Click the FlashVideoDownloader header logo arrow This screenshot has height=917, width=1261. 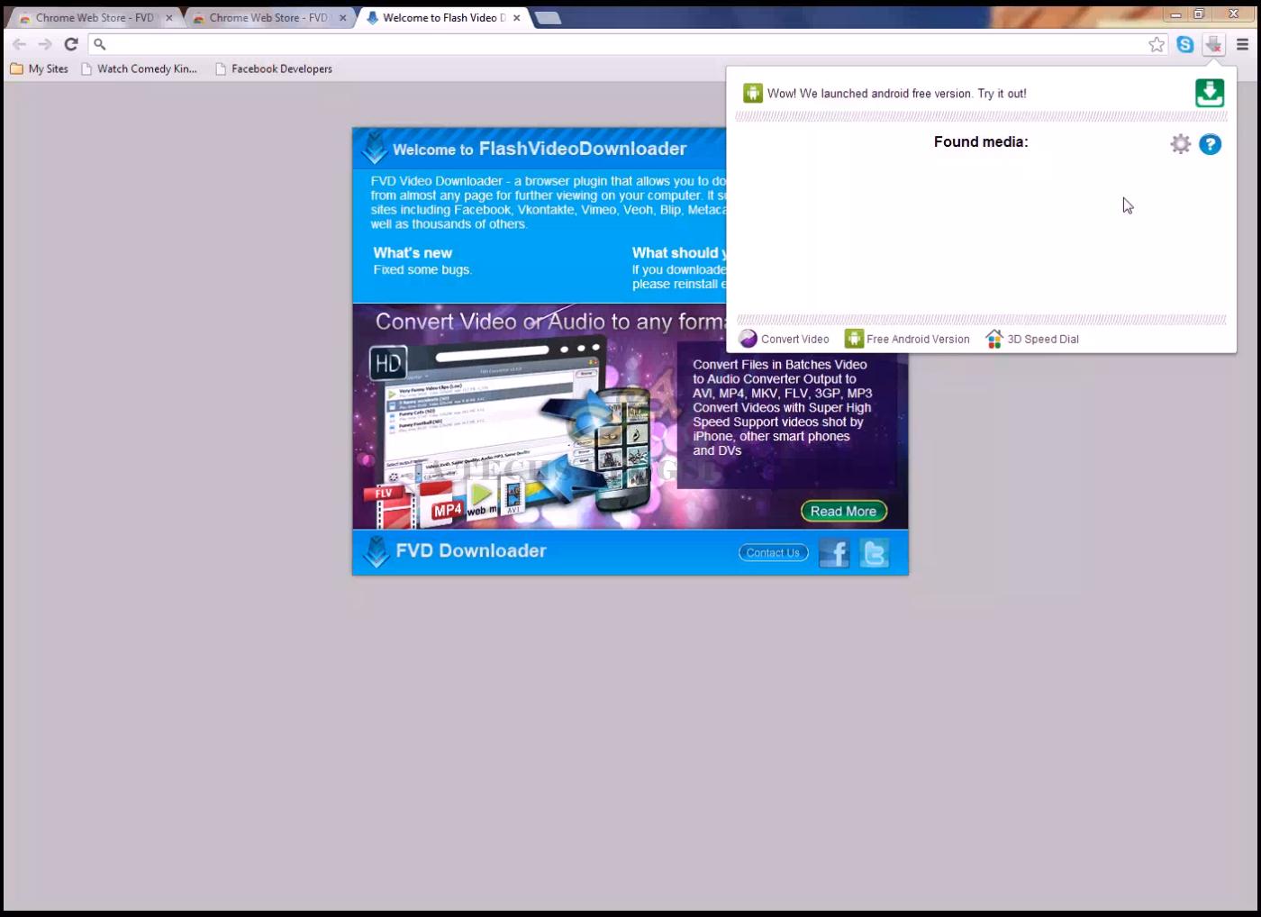374,149
